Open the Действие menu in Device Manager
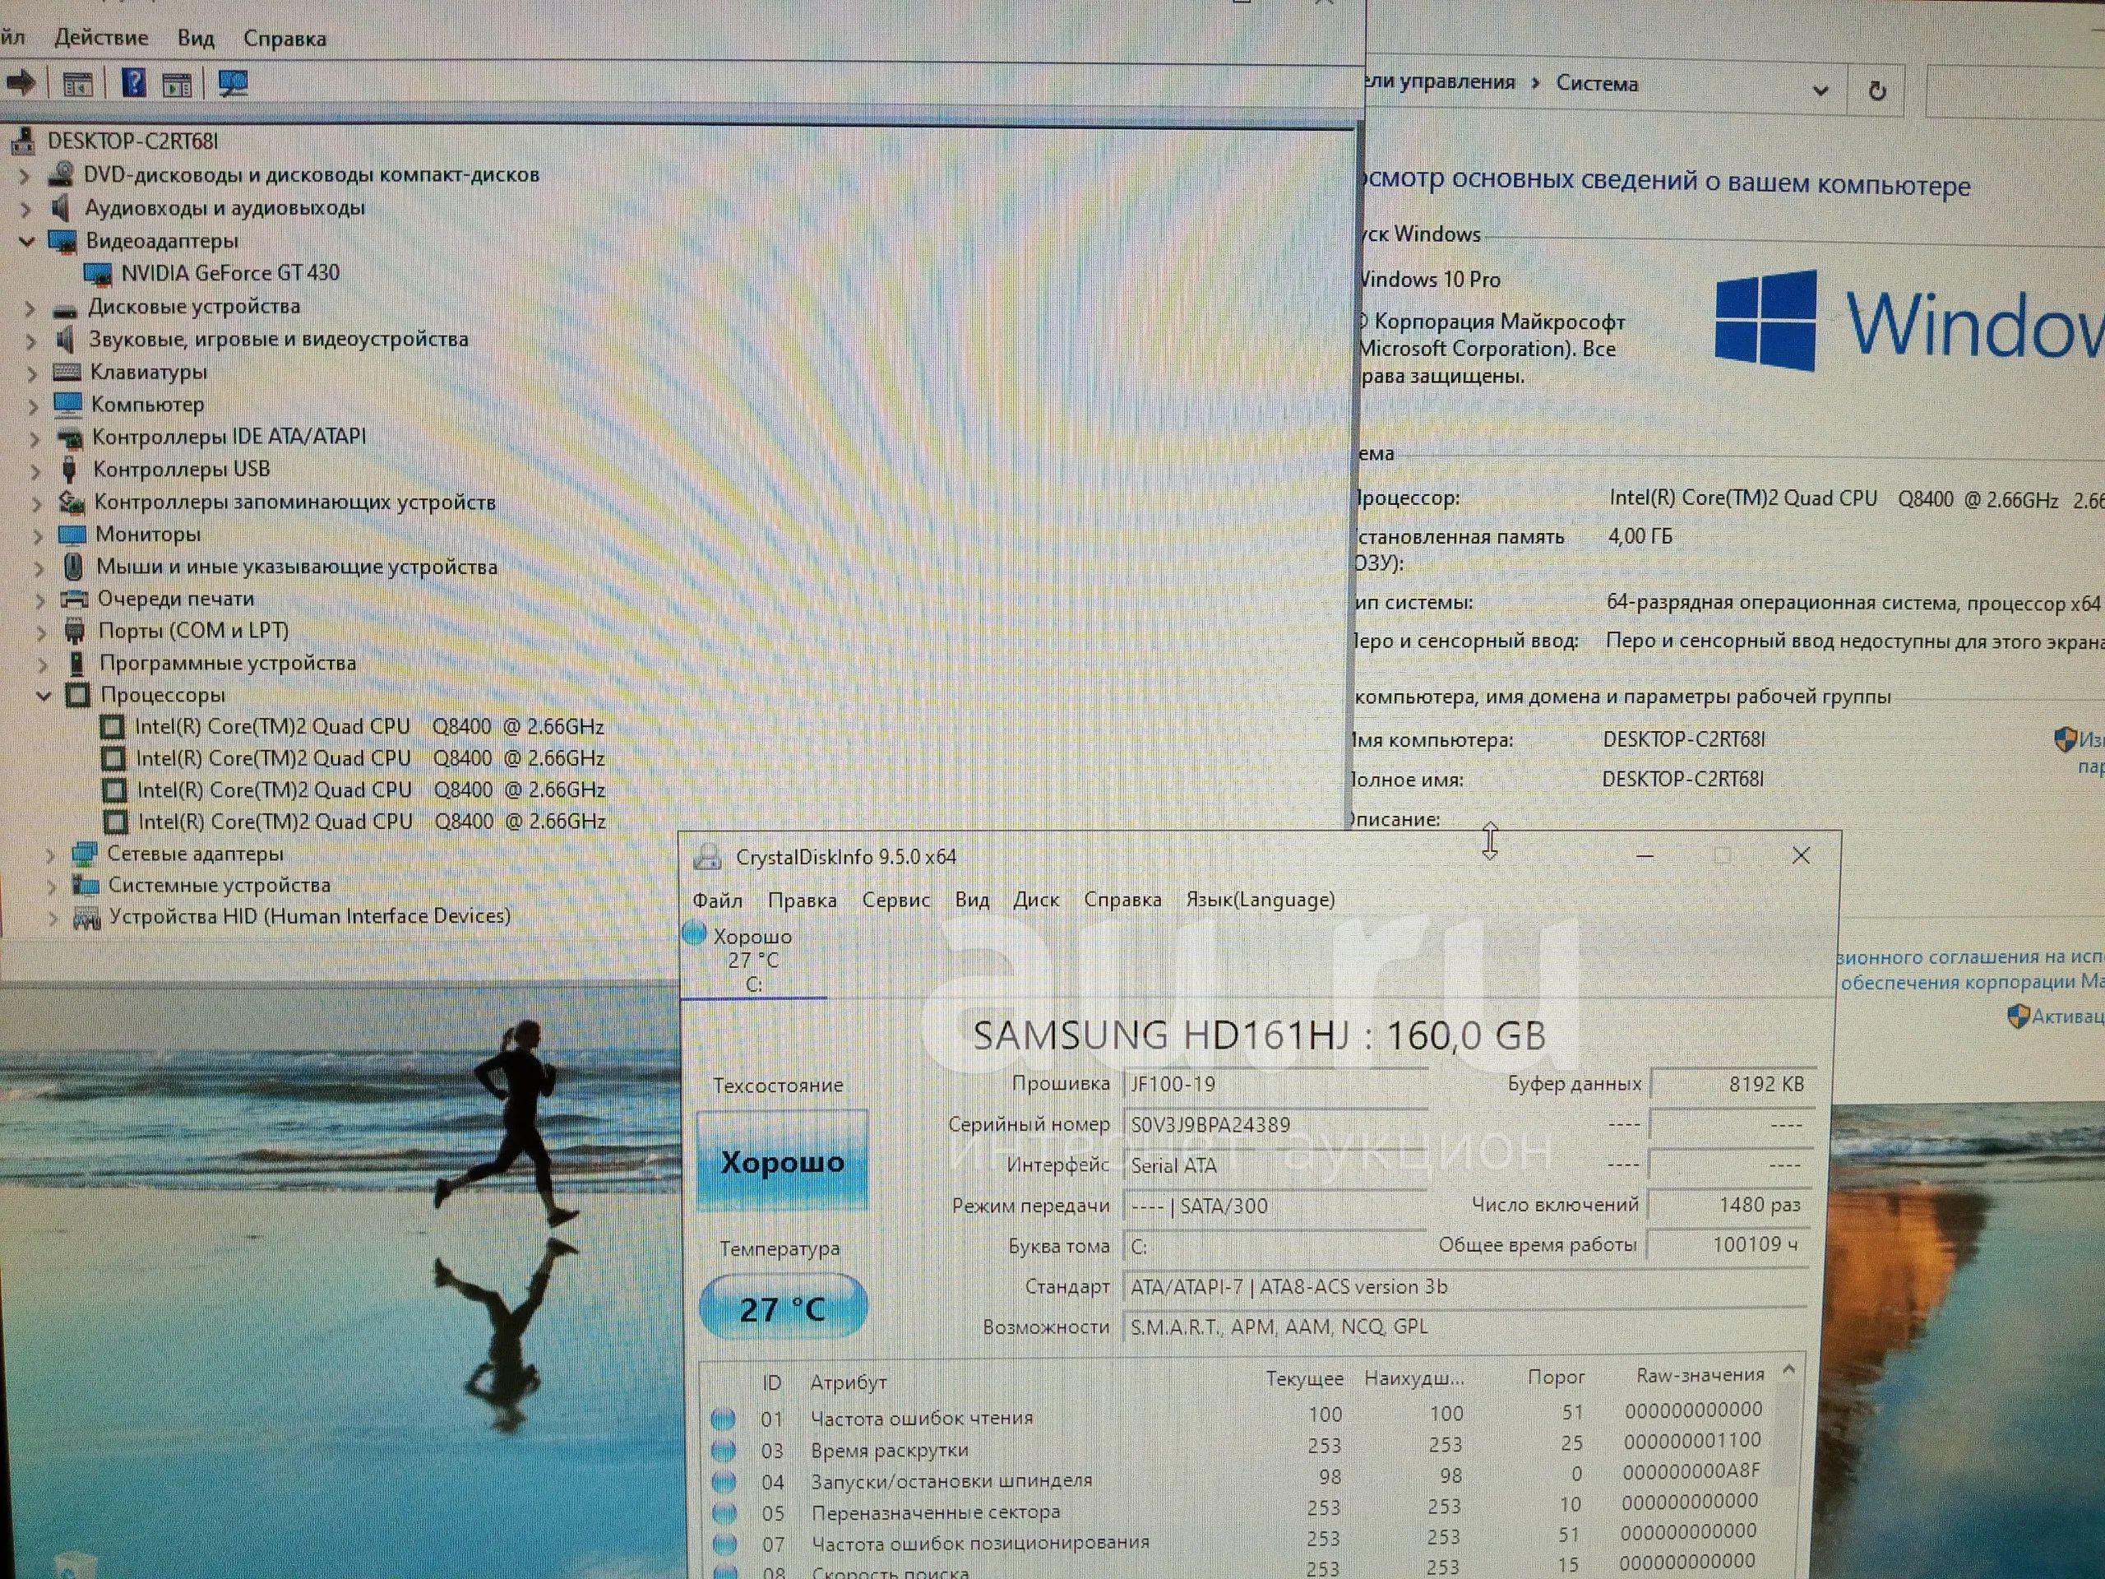The height and width of the screenshot is (1579, 2105). click(x=101, y=38)
